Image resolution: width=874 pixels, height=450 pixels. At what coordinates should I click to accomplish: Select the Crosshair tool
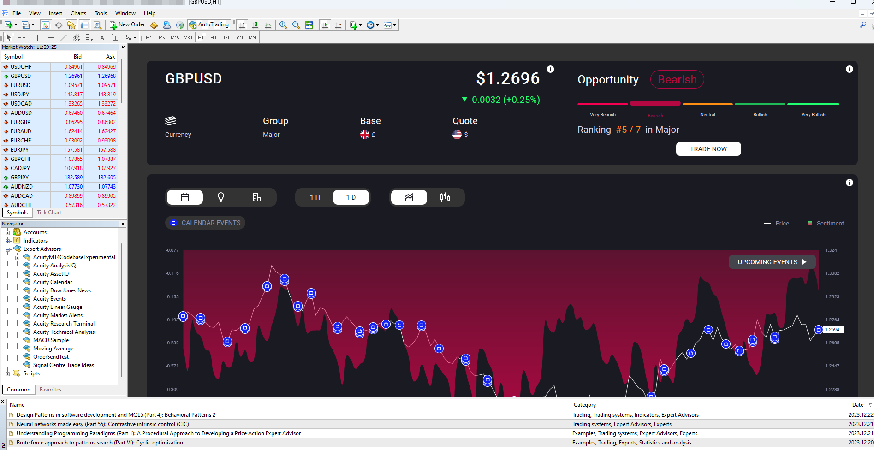[x=22, y=38]
